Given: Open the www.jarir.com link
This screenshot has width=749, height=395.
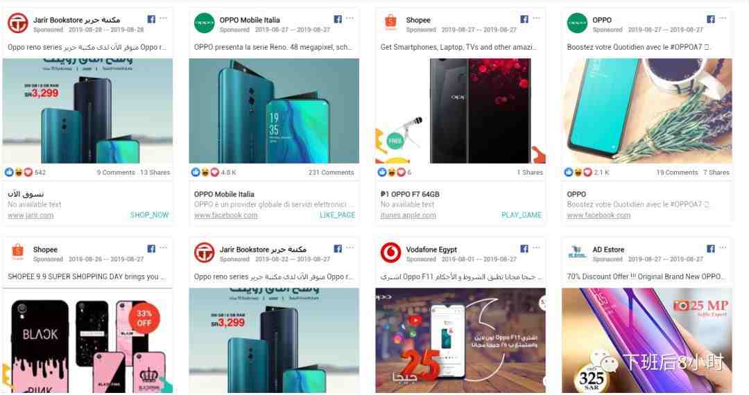Looking at the screenshot, I should (x=31, y=216).
